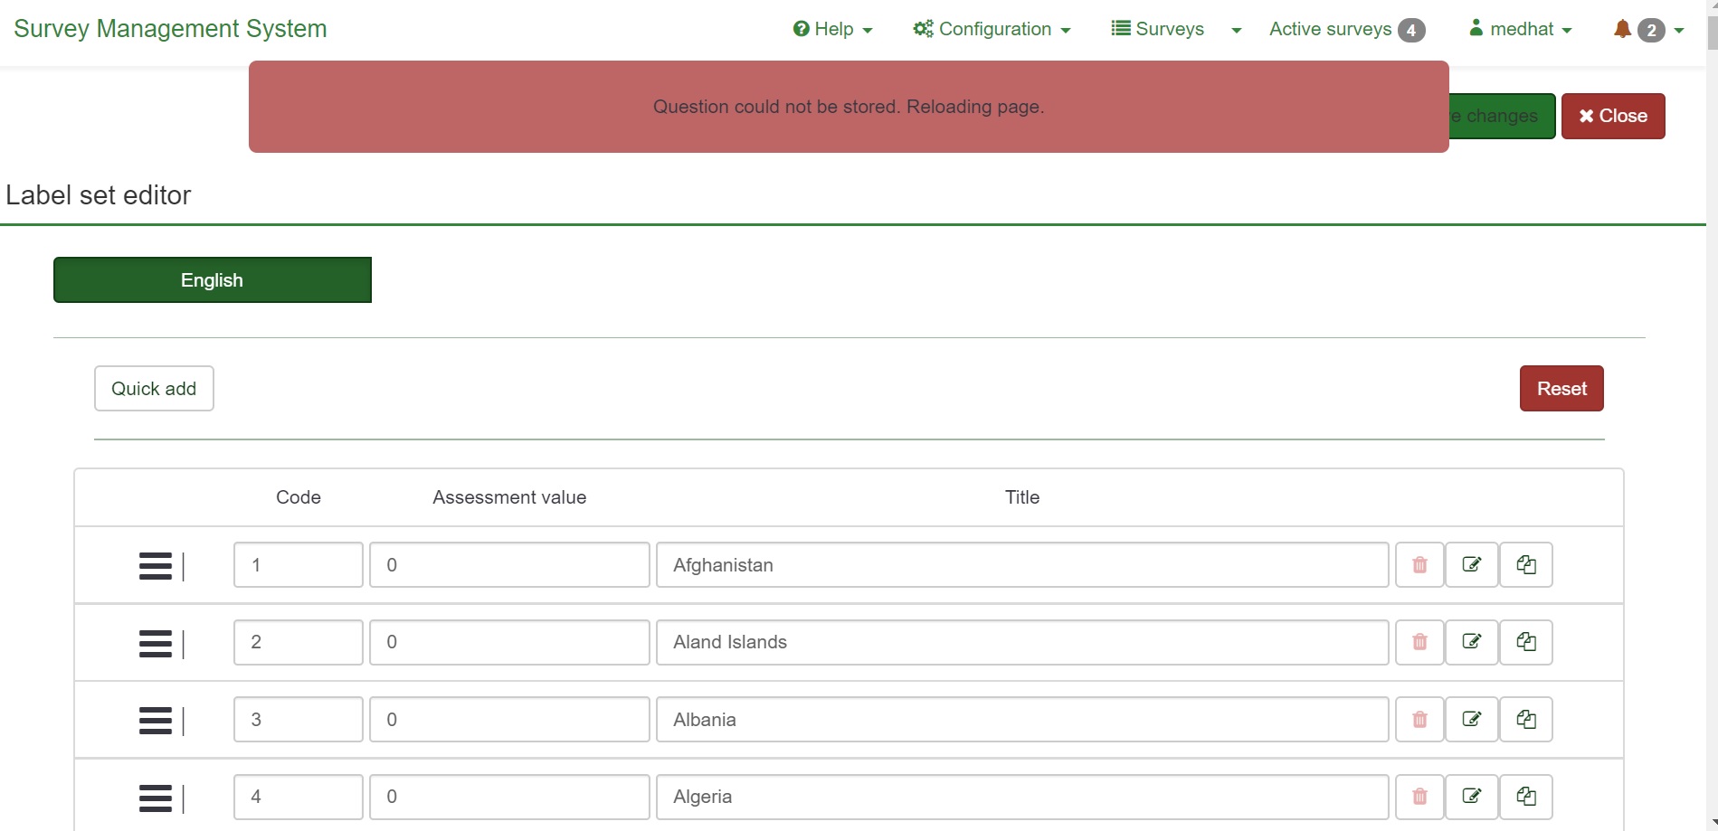
Task: Delete the Afghanistan label row
Action: tap(1419, 565)
